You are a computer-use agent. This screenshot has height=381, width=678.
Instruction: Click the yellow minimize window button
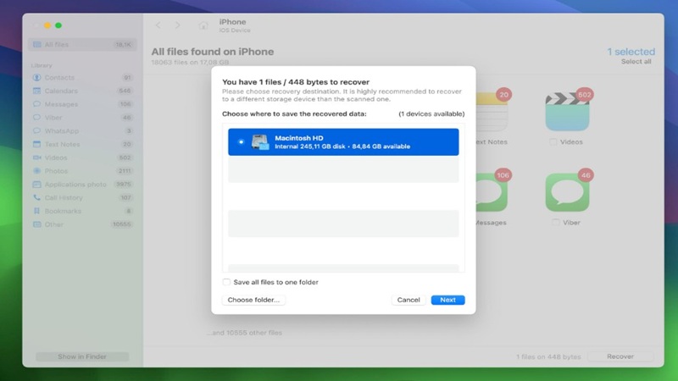[47, 25]
